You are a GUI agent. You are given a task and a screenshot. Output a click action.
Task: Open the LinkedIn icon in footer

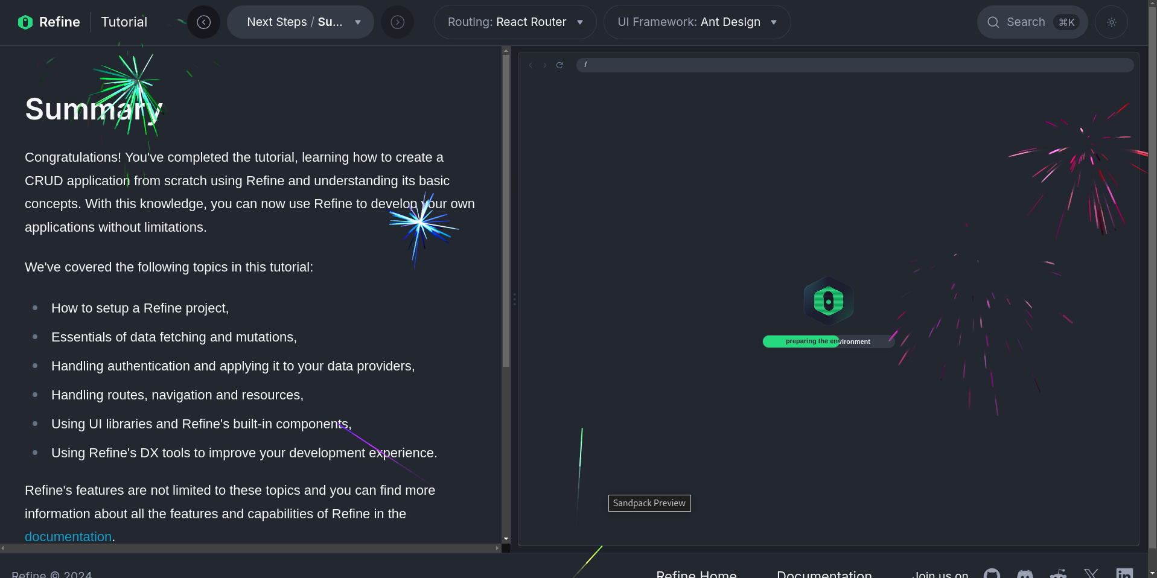(1124, 574)
